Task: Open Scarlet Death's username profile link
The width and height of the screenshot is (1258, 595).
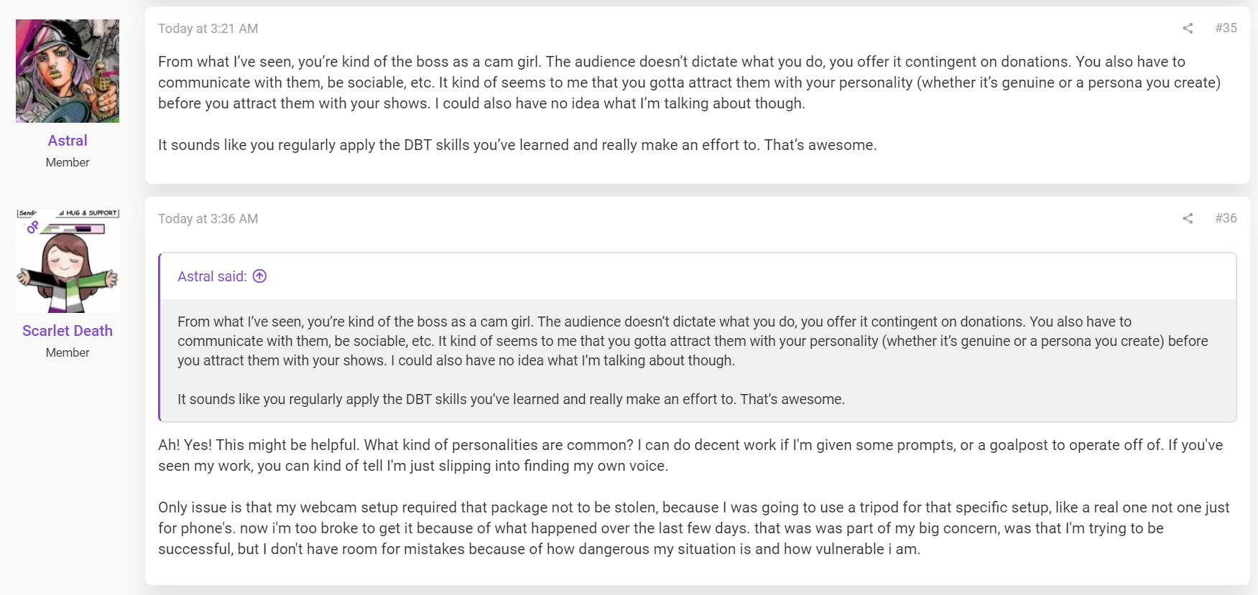Action: click(68, 331)
